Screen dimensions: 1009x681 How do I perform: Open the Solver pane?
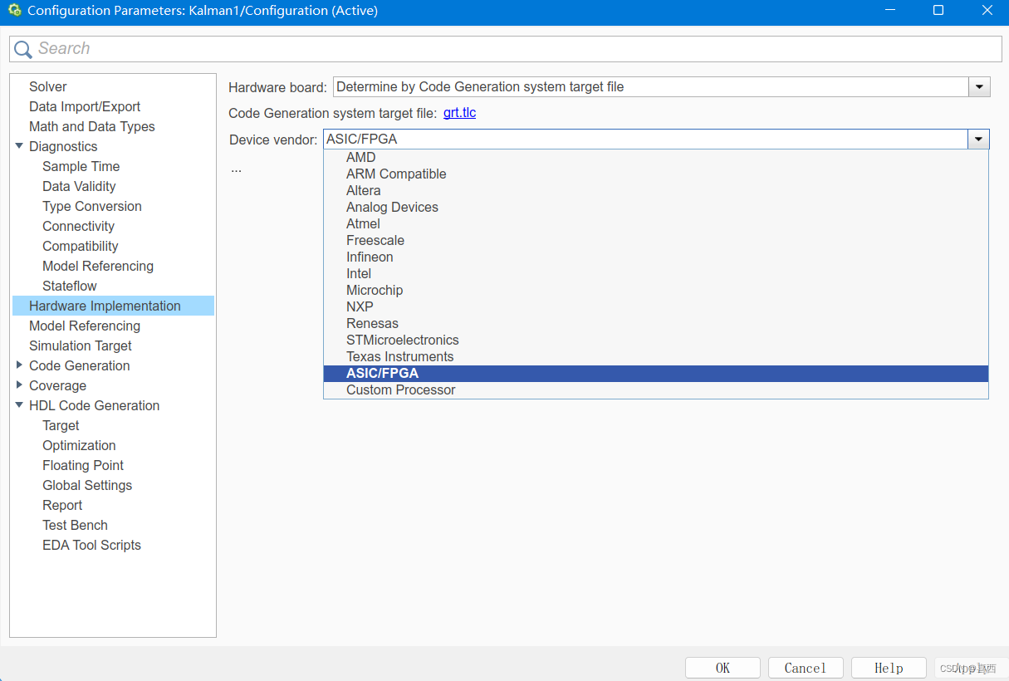48,87
